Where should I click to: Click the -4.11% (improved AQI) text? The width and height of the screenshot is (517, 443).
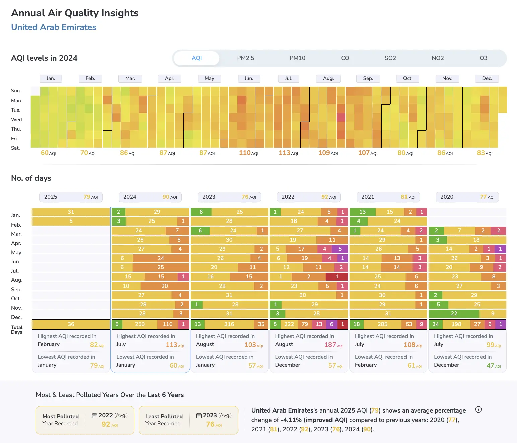[x=314, y=420]
